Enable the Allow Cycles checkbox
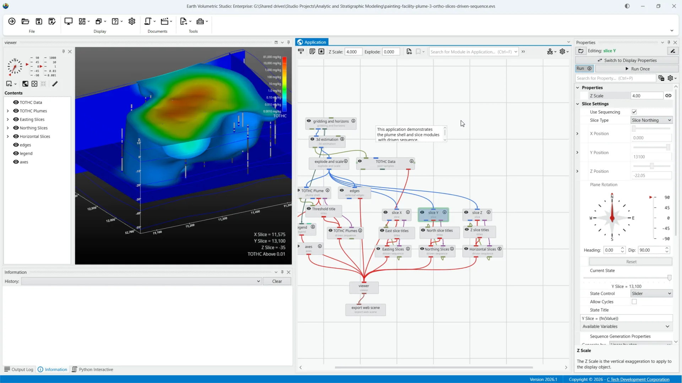This screenshot has width=682, height=383. click(634, 302)
